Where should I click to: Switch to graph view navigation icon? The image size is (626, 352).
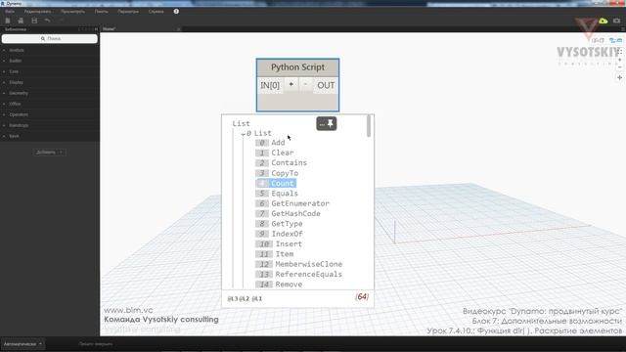[x=615, y=40]
